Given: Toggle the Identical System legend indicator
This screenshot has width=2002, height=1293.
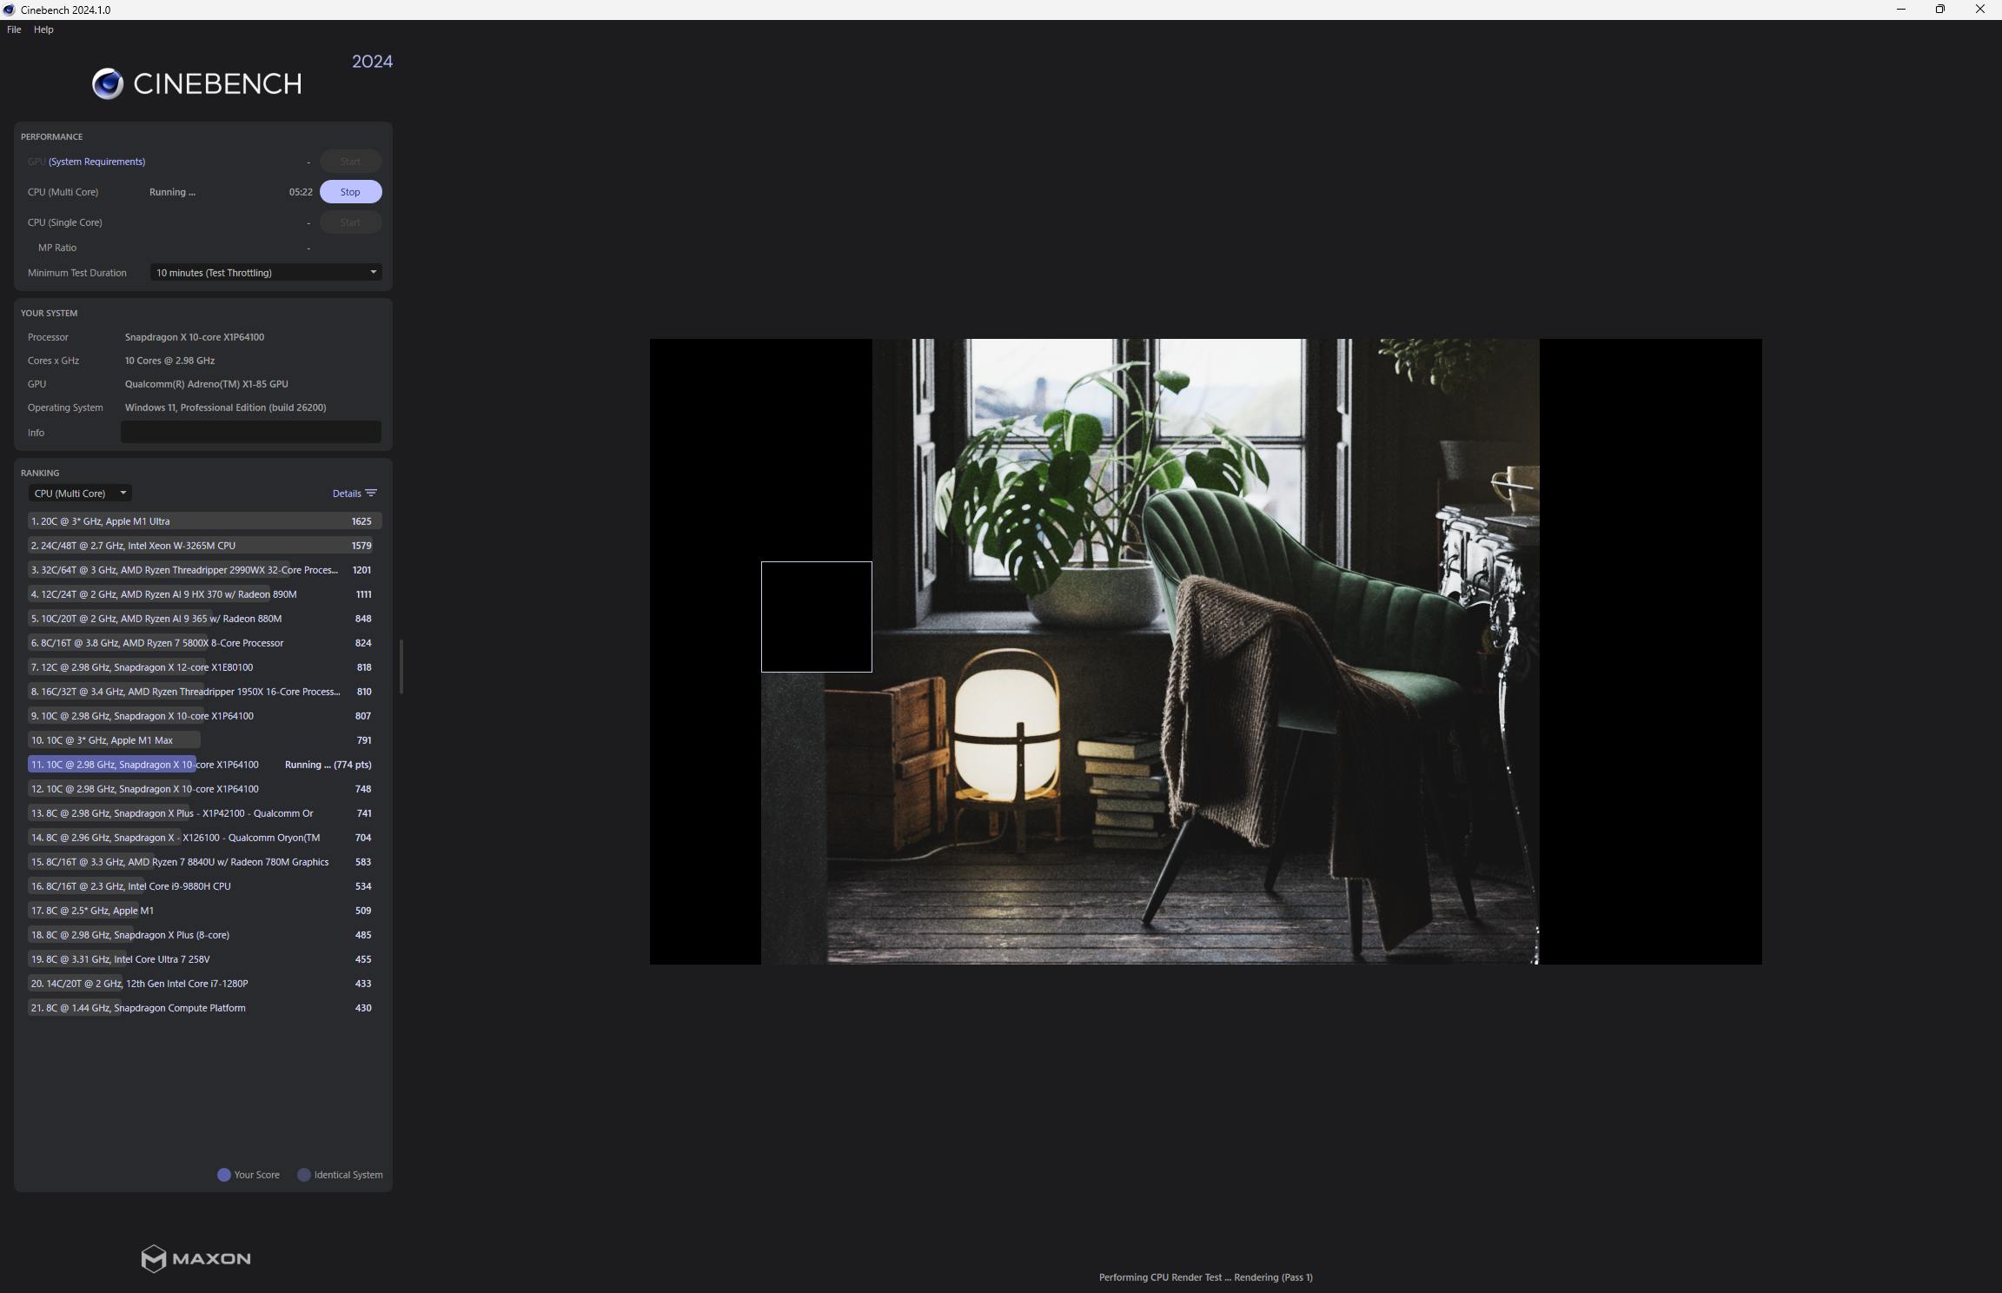Looking at the screenshot, I should click(303, 1175).
